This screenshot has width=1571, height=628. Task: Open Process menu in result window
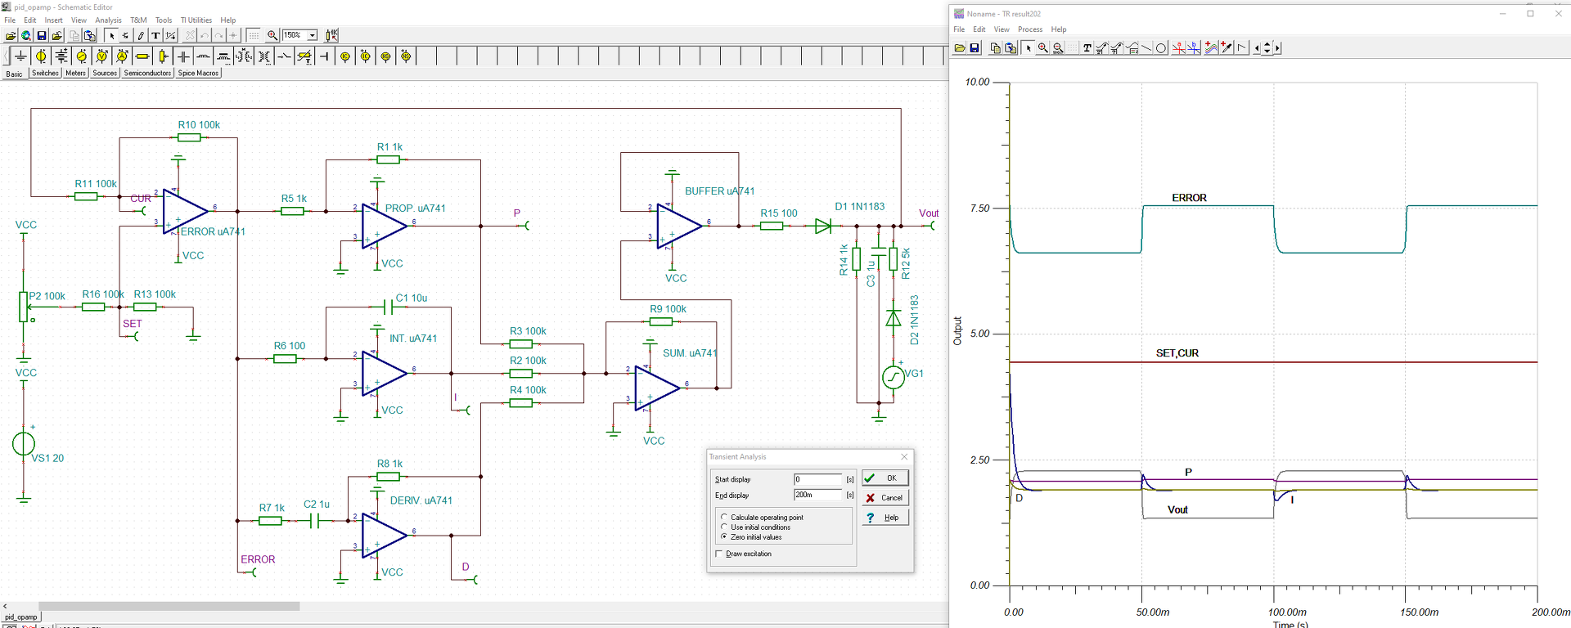tap(1029, 29)
